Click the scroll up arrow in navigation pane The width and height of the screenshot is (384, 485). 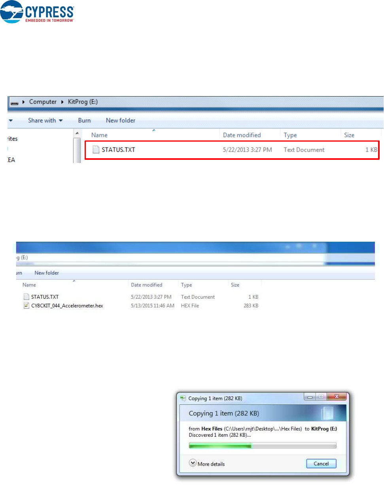pyautogui.click(x=77, y=134)
